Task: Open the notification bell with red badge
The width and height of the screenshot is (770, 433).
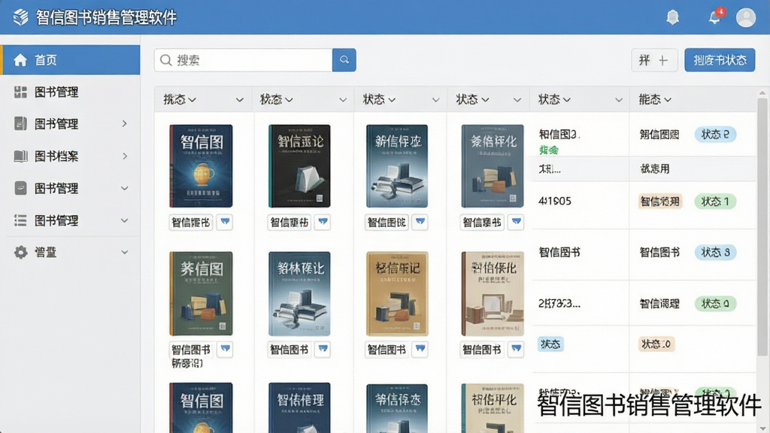Action: [x=716, y=17]
